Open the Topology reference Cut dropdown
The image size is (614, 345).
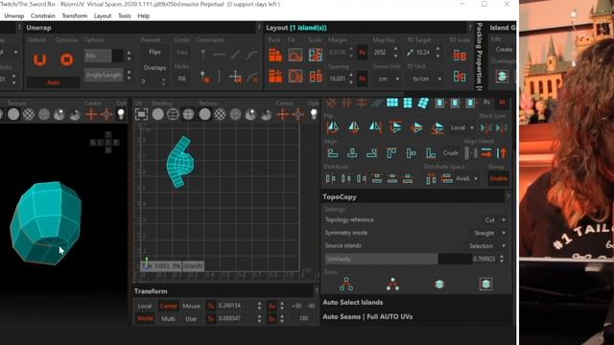(495, 219)
